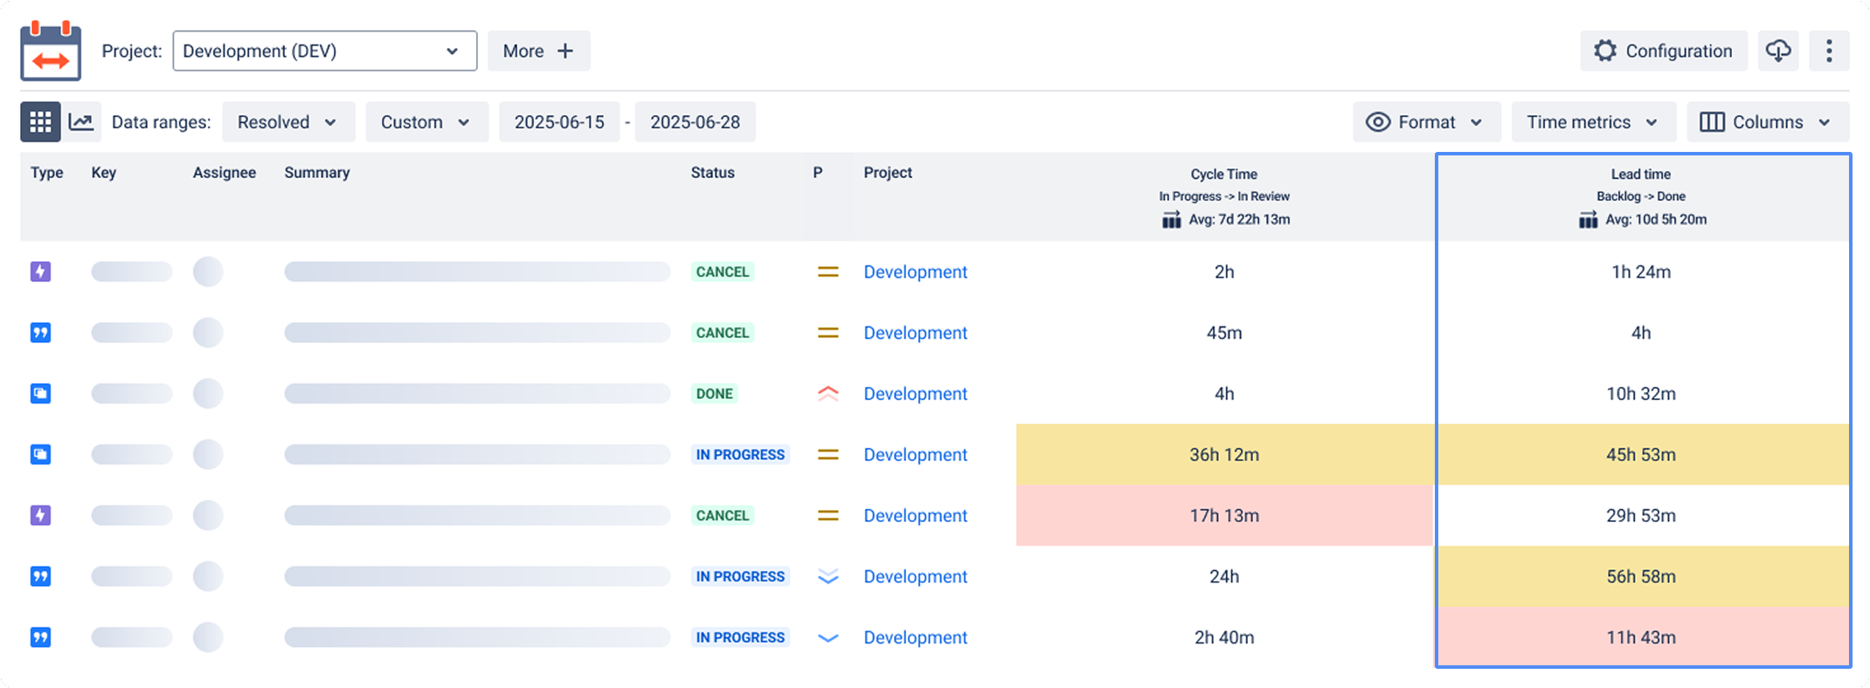Expand the Columns dropdown

coord(1768,122)
